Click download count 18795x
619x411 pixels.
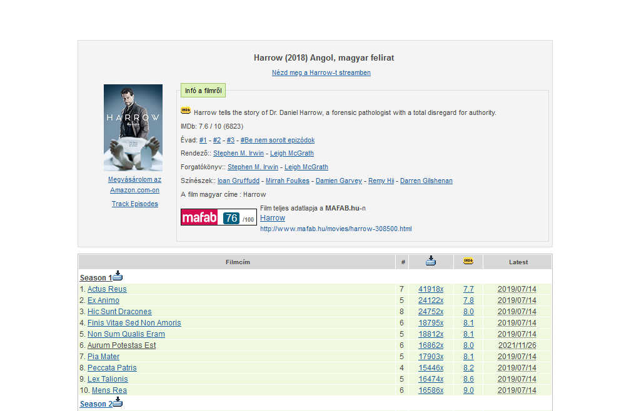coord(431,323)
